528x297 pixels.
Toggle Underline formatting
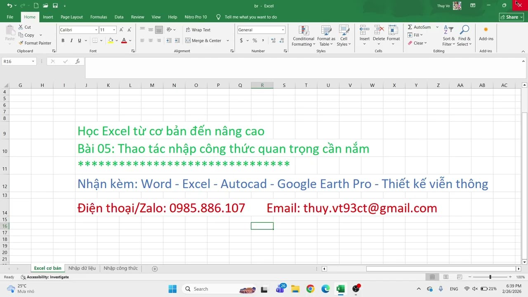coord(79,40)
